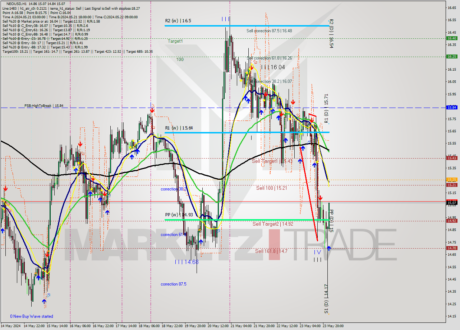This screenshot has height=330, width=460.
Task: Click the '16 May 22:00' time label
Action: (104, 326)
